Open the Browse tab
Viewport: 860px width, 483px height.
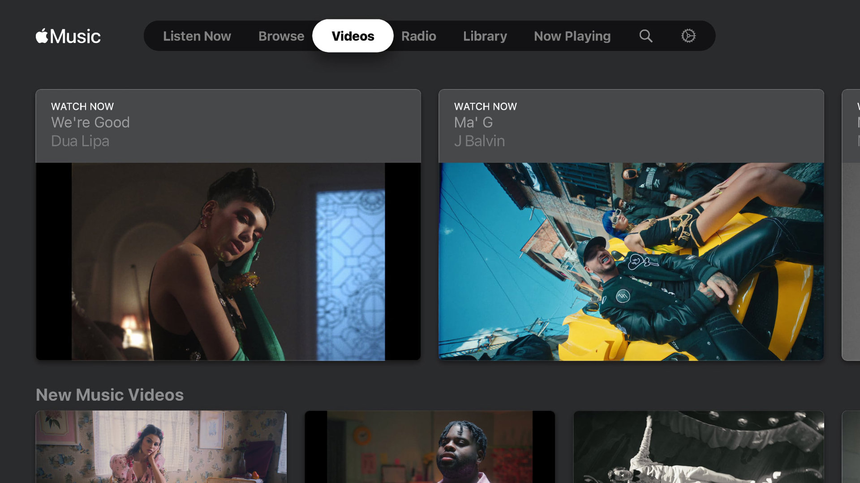pyautogui.click(x=281, y=36)
